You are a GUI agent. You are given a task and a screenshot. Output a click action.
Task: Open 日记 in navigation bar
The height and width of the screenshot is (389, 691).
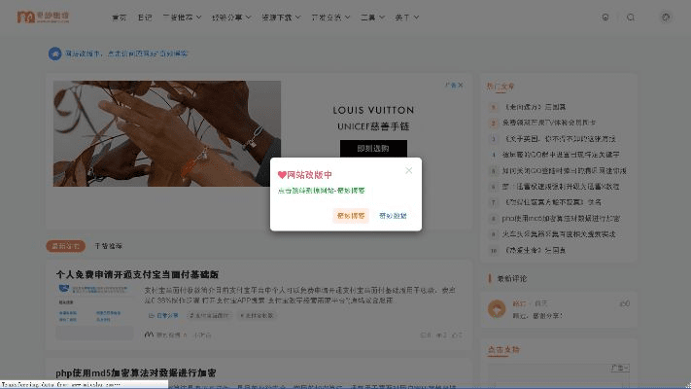(x=145, y=18)
